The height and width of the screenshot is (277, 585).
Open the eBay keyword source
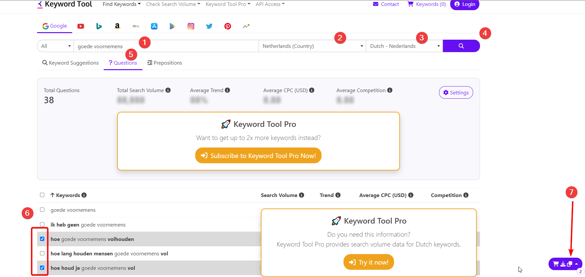(136, 26)
